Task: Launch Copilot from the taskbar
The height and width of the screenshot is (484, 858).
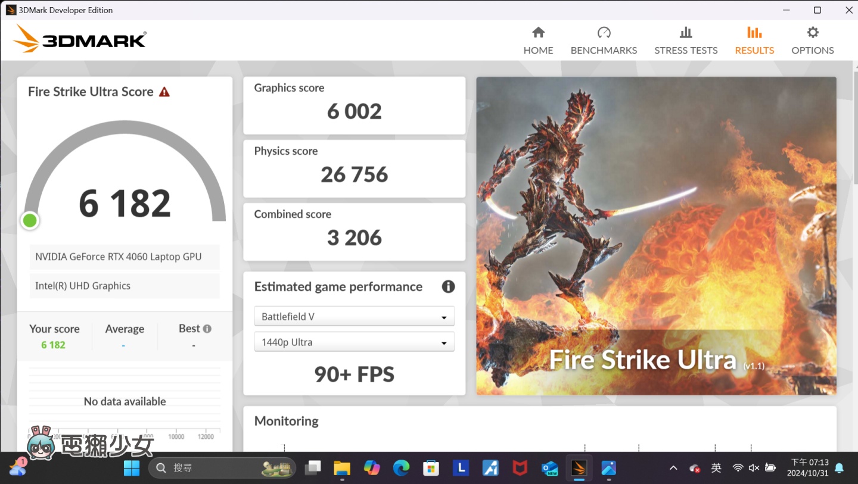Action: click(x=372, y=469)
